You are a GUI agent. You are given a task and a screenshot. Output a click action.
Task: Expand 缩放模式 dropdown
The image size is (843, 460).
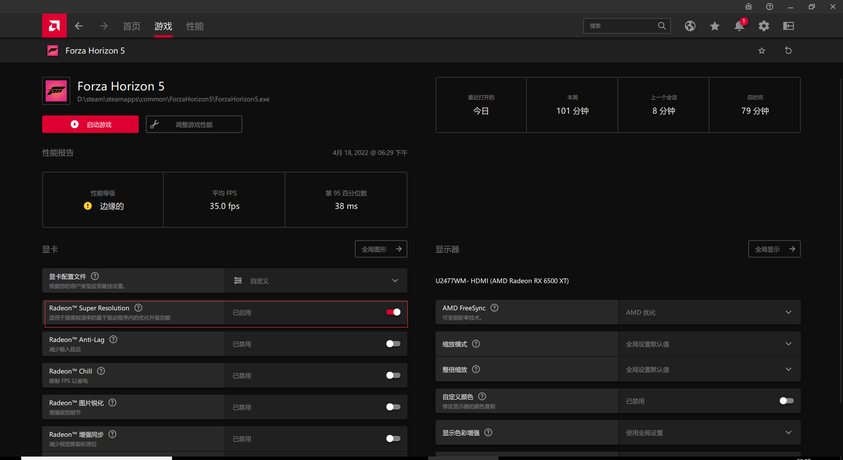(710, 344)
